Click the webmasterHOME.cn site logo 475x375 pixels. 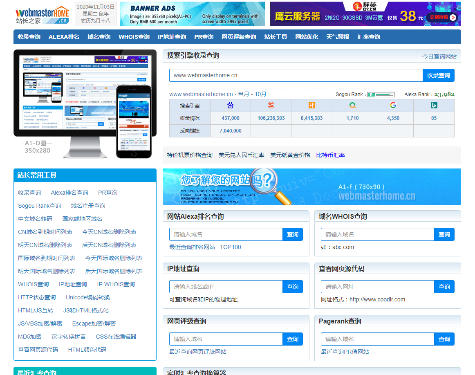43,14
